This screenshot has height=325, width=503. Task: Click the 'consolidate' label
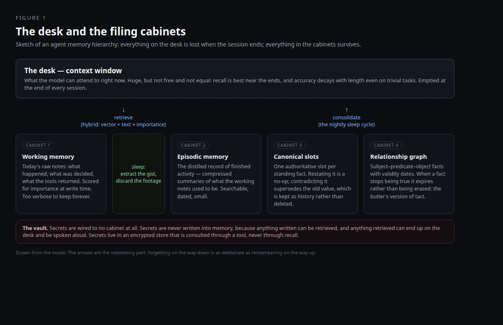346,117
